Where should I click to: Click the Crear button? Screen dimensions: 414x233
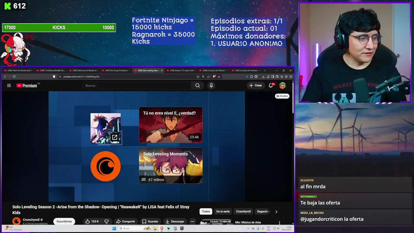256,85
